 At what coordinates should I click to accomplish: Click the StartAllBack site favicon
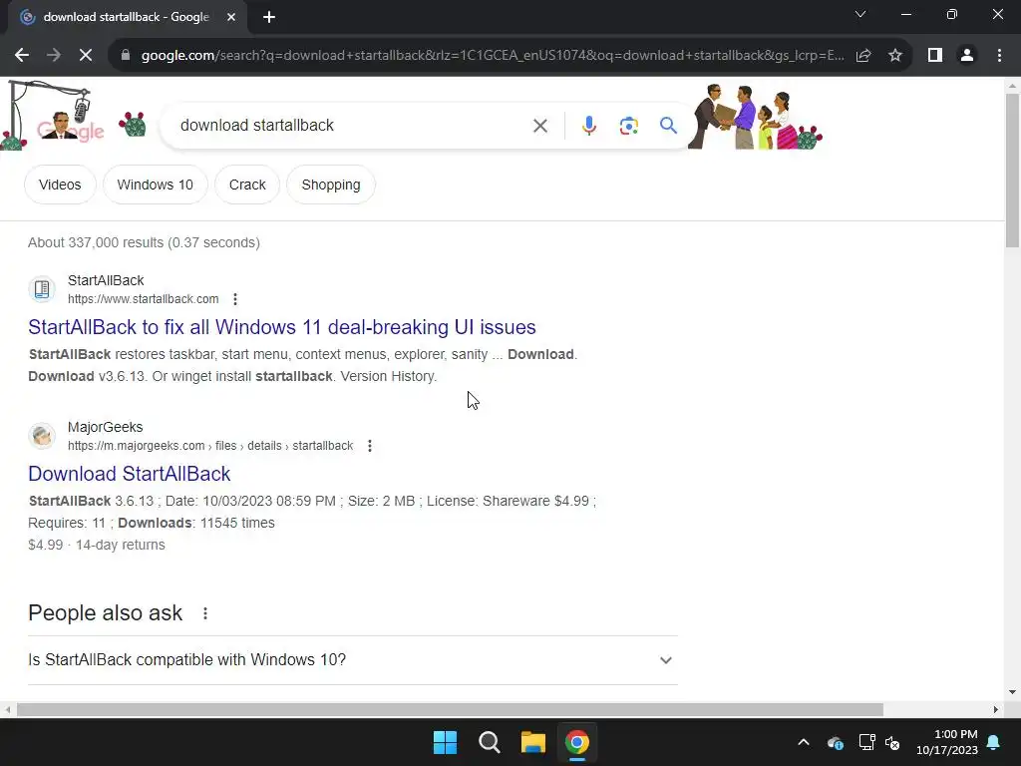click(42, 288)
